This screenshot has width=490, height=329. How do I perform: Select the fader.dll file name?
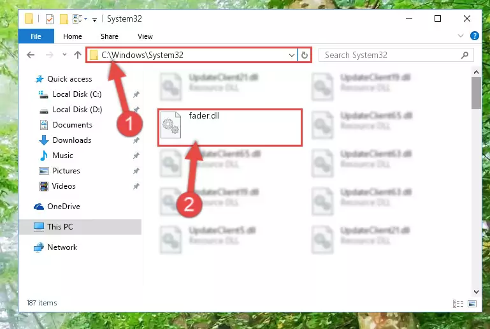tap(205, 115)
